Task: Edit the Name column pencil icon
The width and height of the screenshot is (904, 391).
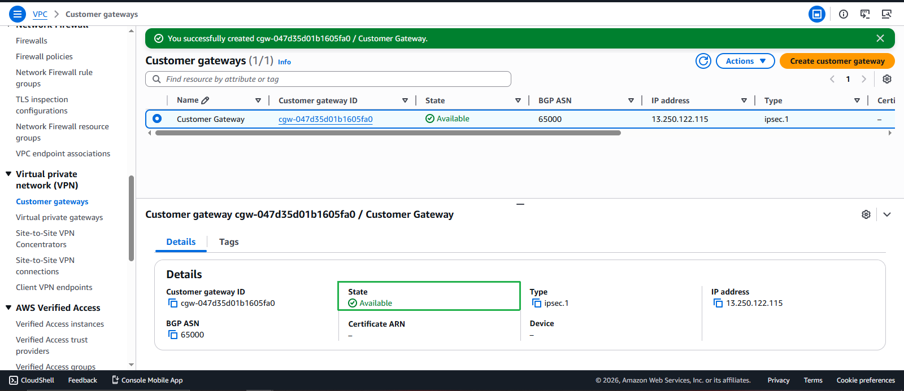Action: (205, 100)
